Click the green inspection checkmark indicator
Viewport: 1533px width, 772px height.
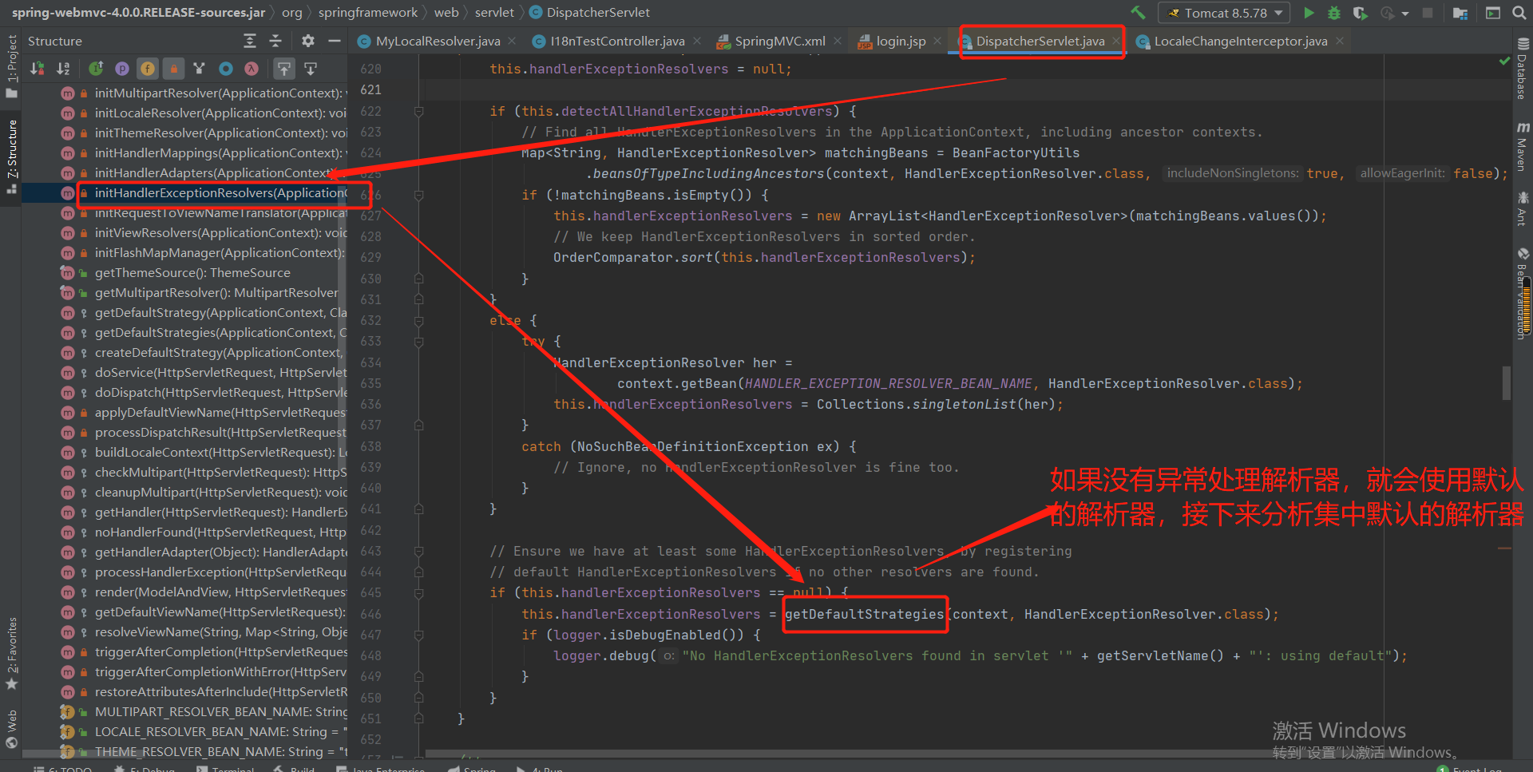point(1504,61)
